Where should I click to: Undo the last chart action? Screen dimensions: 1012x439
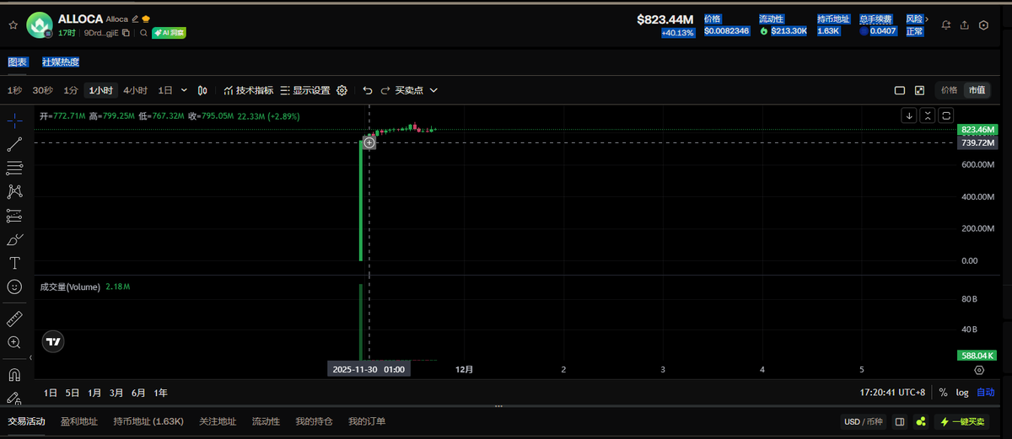click(368, 90)
